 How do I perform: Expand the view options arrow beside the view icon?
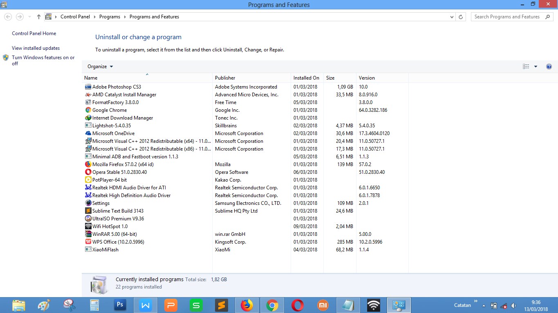tap(536, 67)
